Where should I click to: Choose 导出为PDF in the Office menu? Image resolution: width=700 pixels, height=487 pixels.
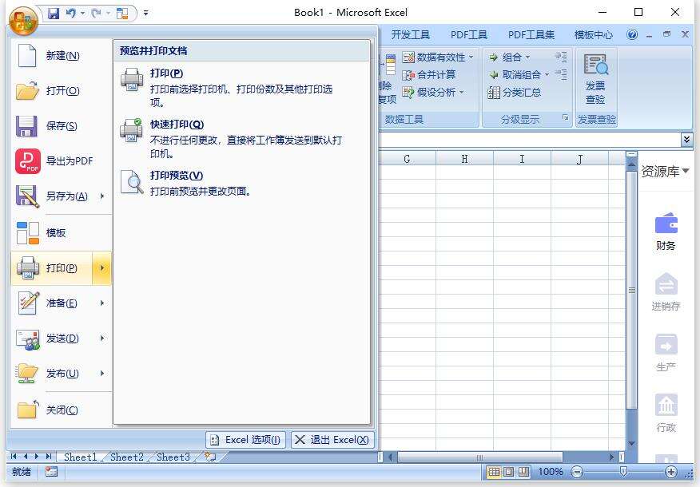click(x=62, y=161)
